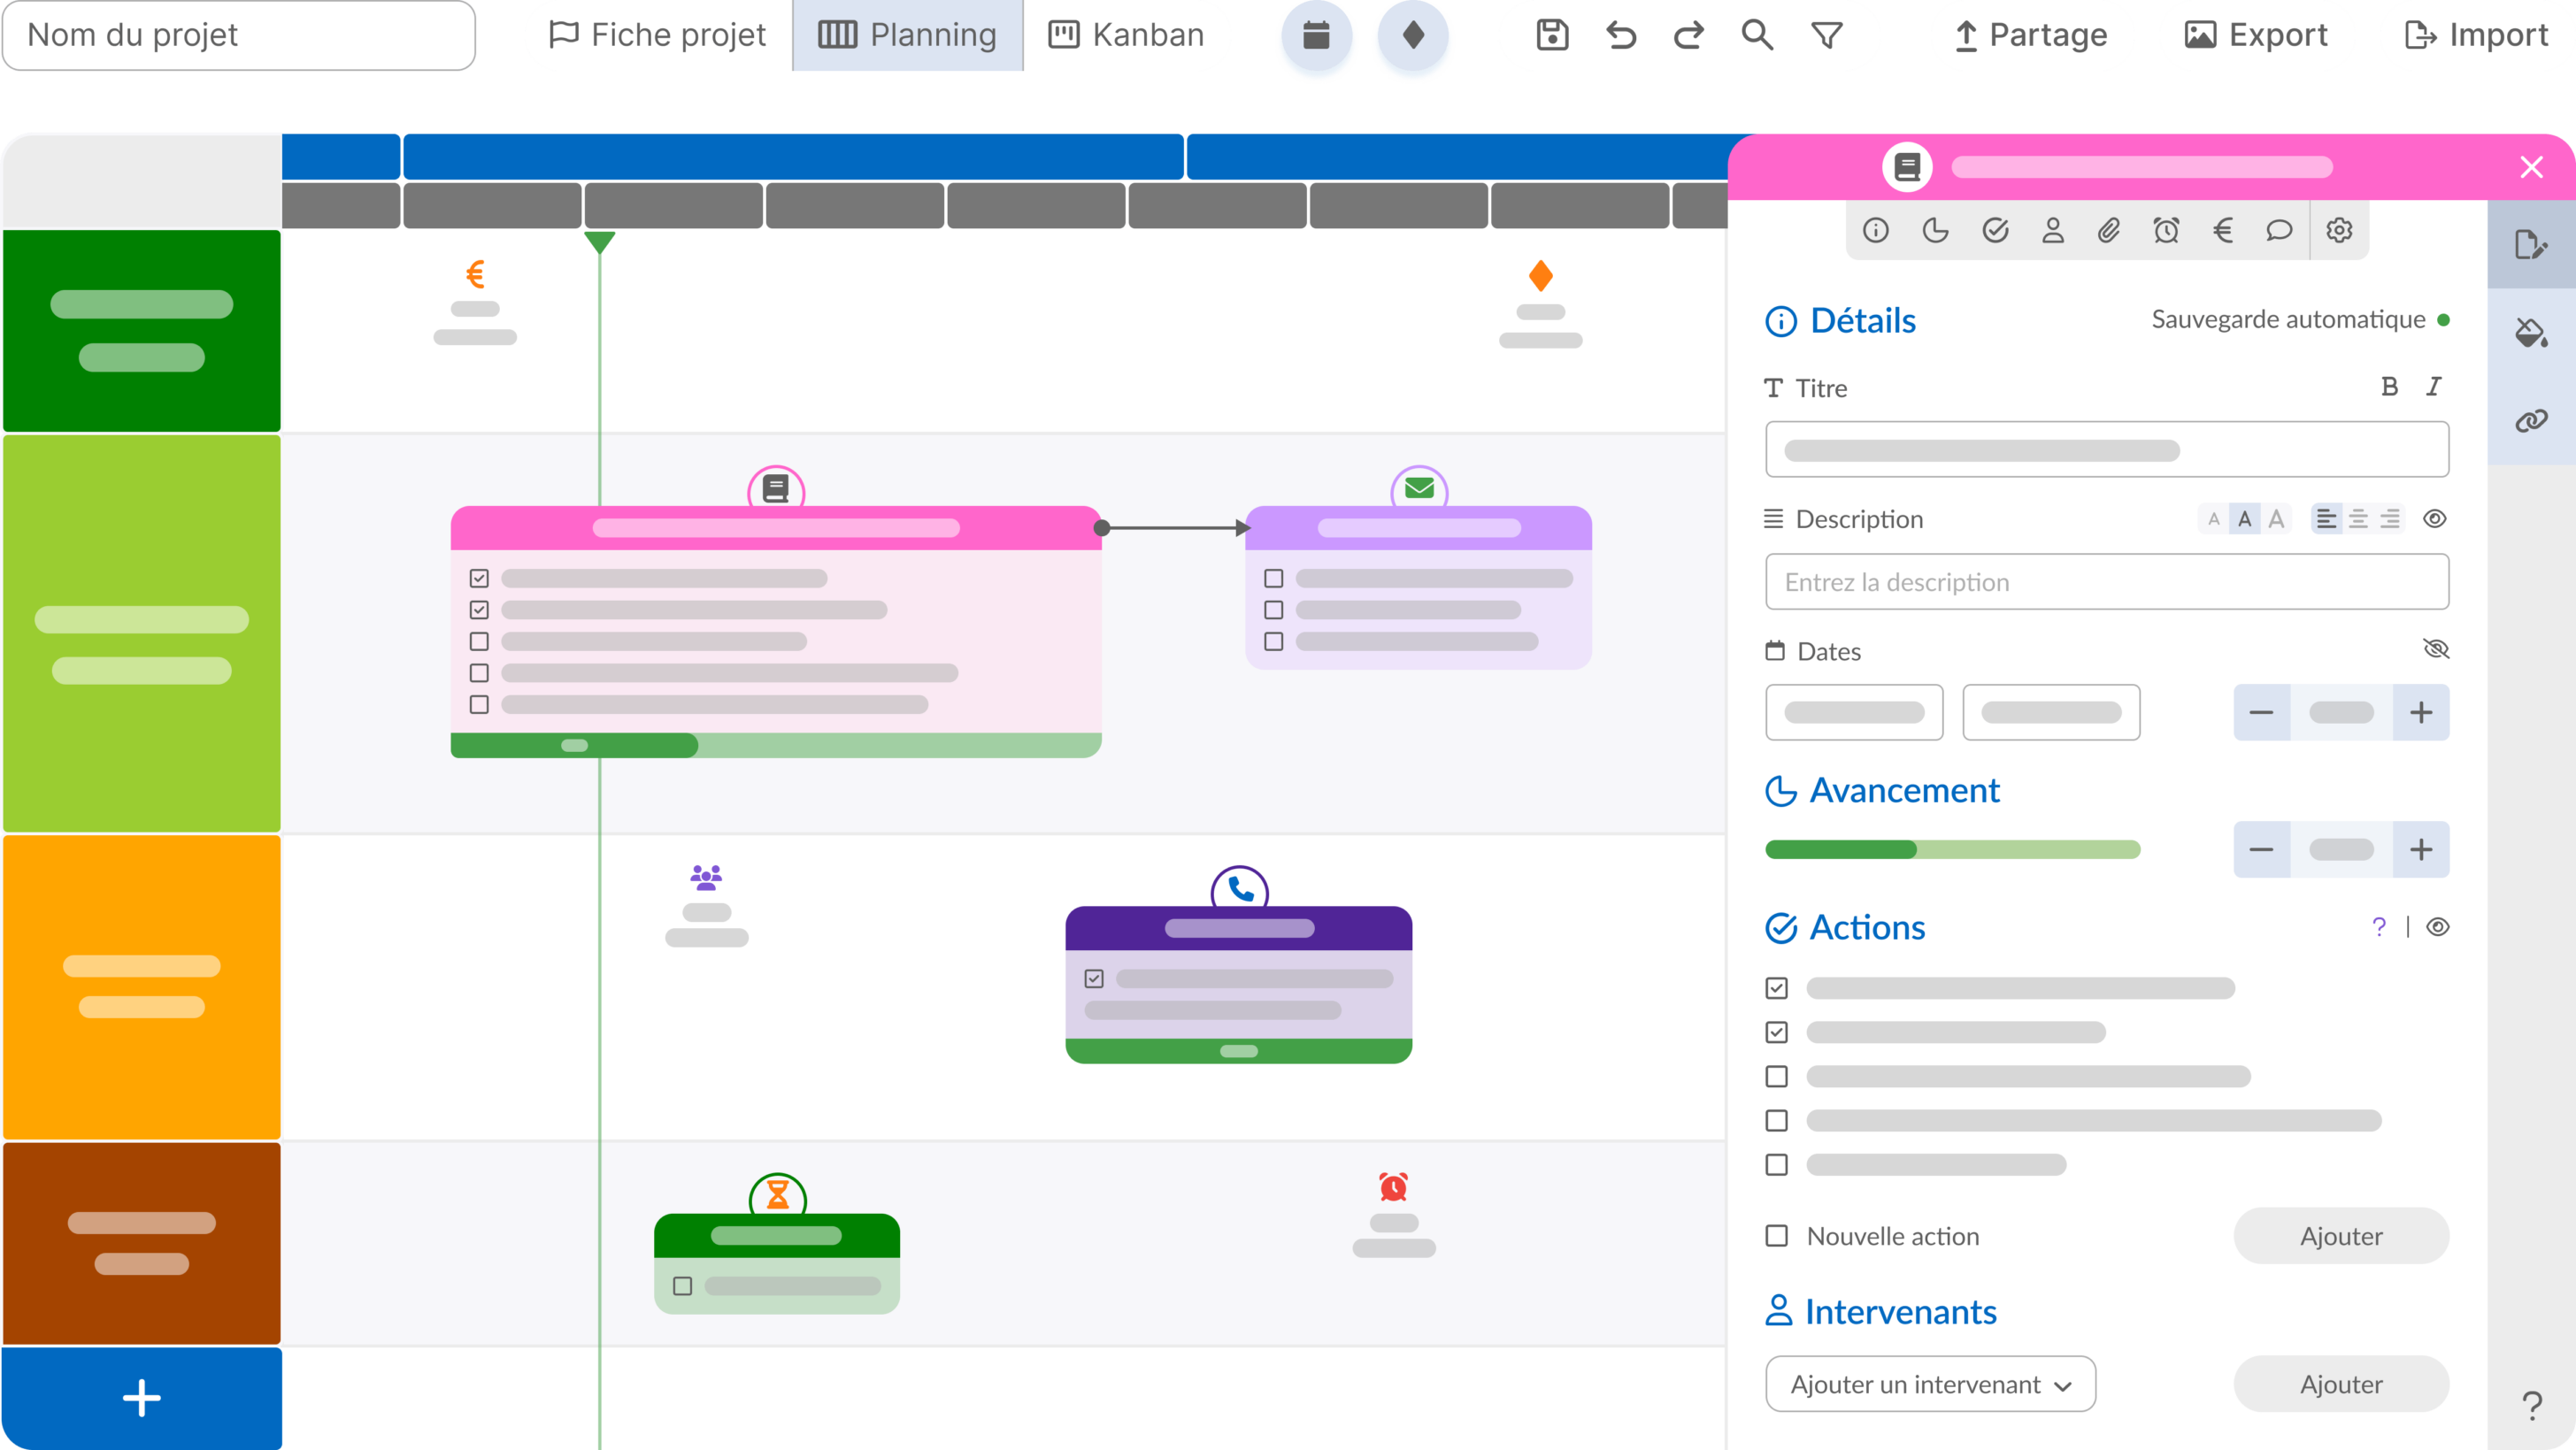Viewport: 2576px width, 1450px height.
Task: Decrease Dates duration with minus stepper
Action: pyautogui.click(x=2261, y=713)
